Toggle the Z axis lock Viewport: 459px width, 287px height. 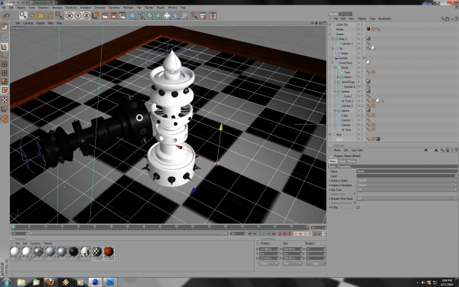[86, 15]
